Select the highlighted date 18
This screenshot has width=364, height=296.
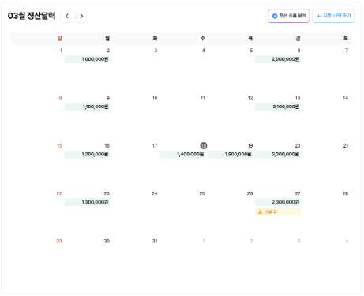click(204, 145)
